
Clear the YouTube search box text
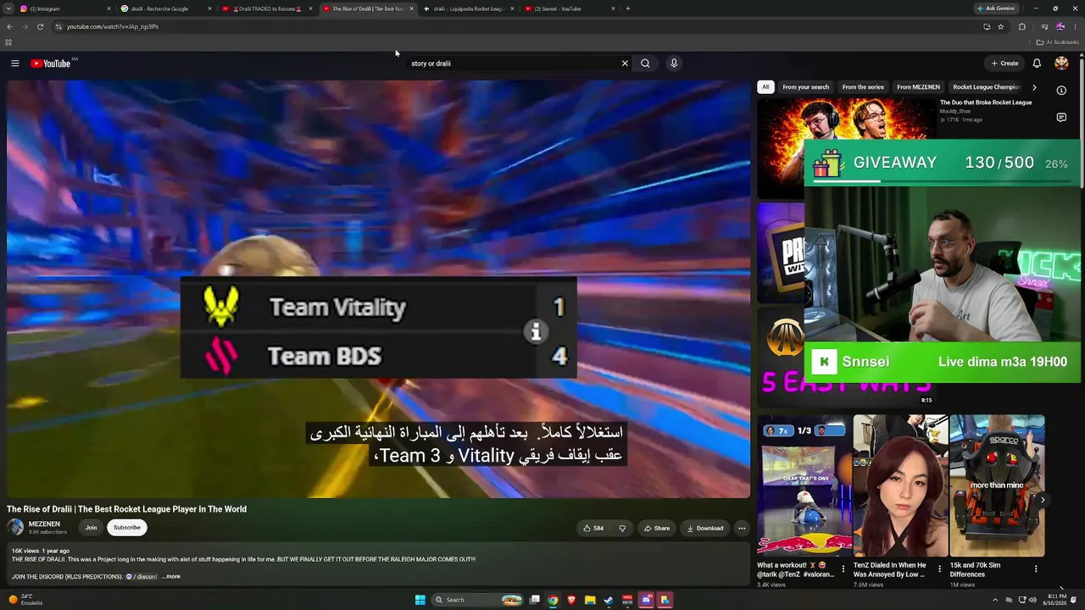point(625,64)
